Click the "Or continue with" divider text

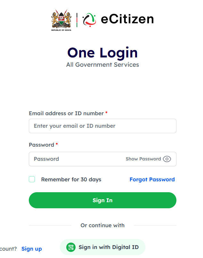click(x=102, y=225)
